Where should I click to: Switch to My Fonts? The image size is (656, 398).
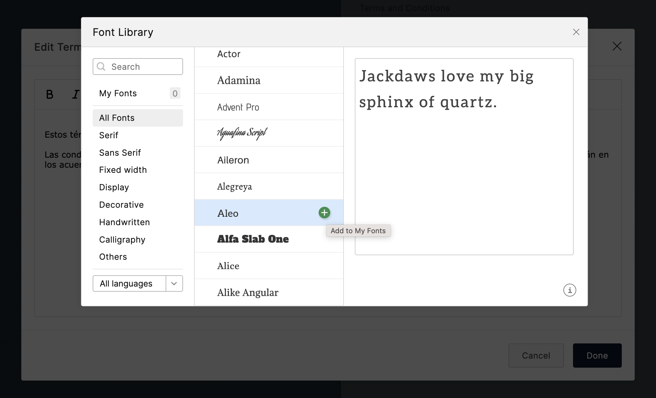(118, 93)
